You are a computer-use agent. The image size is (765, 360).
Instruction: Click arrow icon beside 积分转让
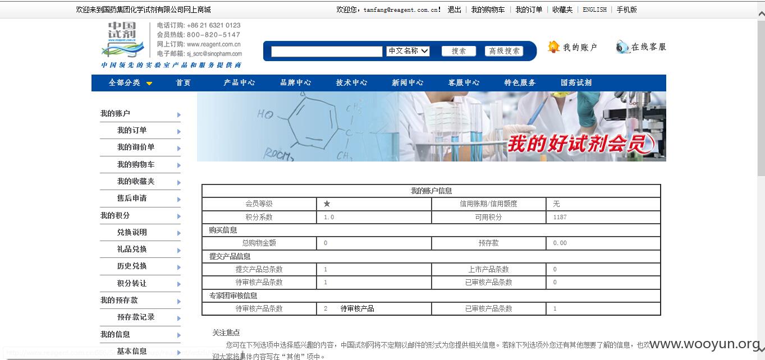(179, 285)
